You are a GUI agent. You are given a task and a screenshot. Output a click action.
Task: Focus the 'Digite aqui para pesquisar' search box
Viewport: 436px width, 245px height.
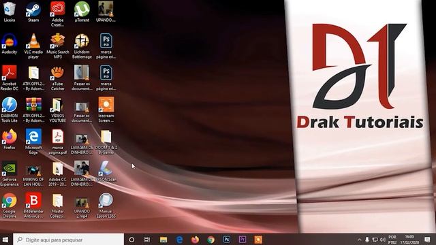coord(68,240)
